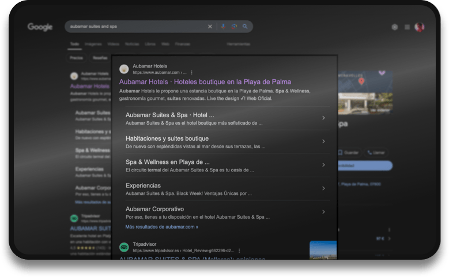Click 'Más resultados de aubamar.com »'
This screenshot has height=277, width=449.
tap(162, 227)
